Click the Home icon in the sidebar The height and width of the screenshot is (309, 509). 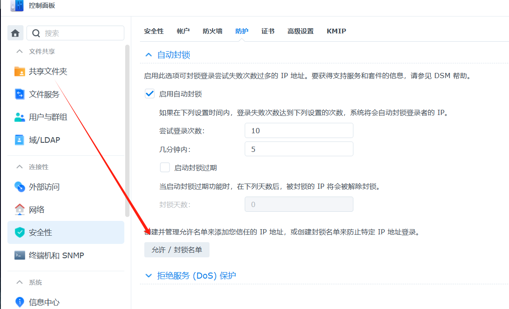tap(16, 33)
